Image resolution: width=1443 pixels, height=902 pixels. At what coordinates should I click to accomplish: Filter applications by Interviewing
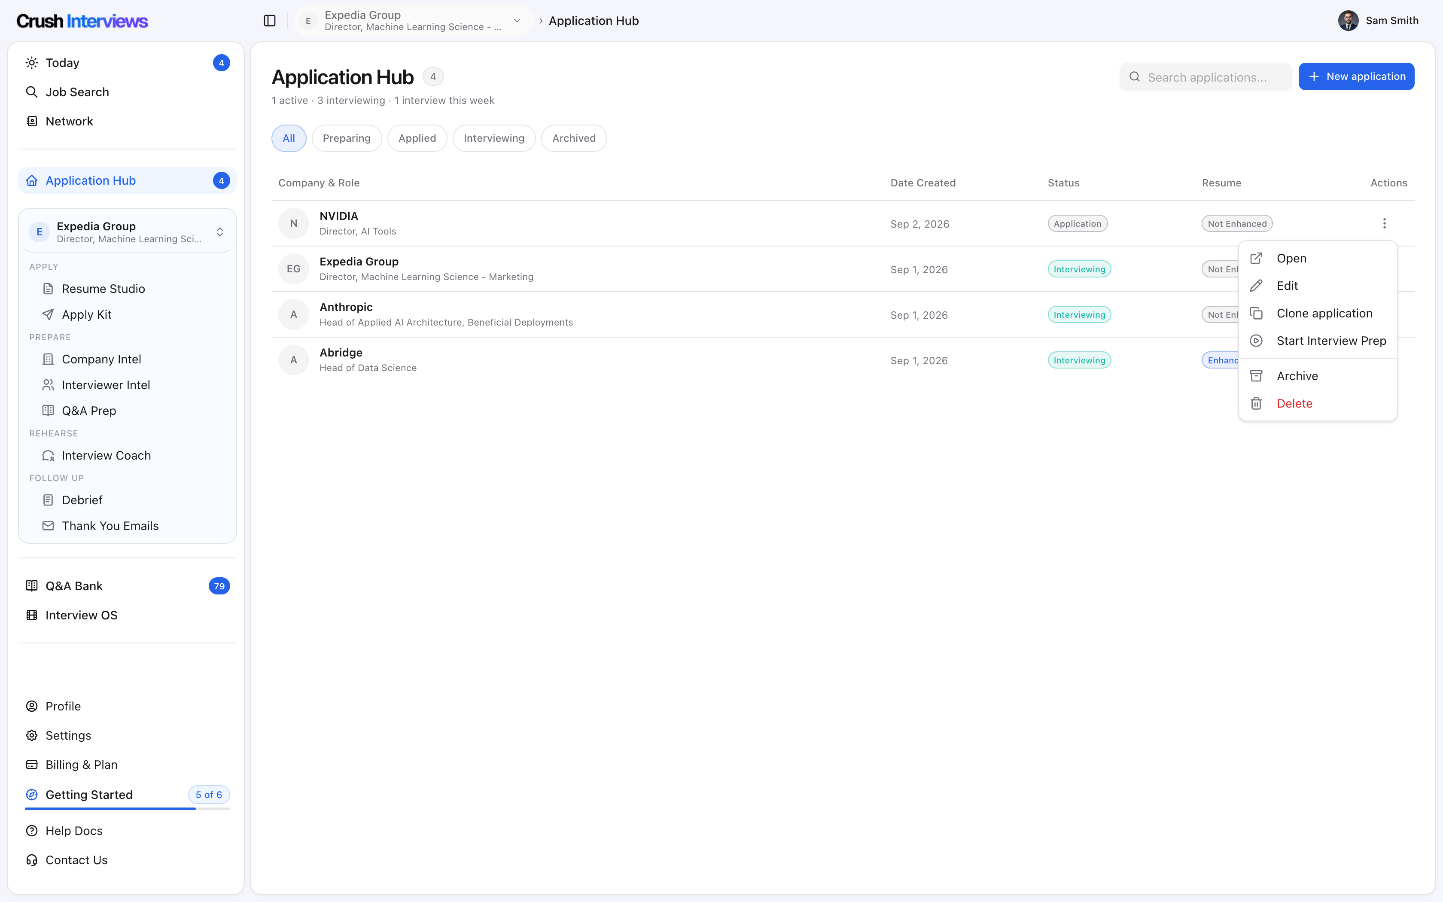click(494, 138)
